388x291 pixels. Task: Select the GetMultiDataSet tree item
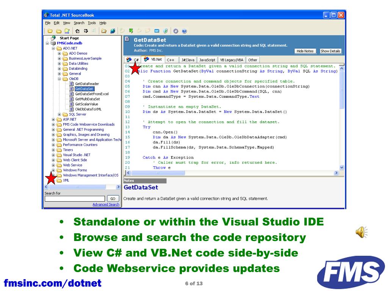[88, 99]
